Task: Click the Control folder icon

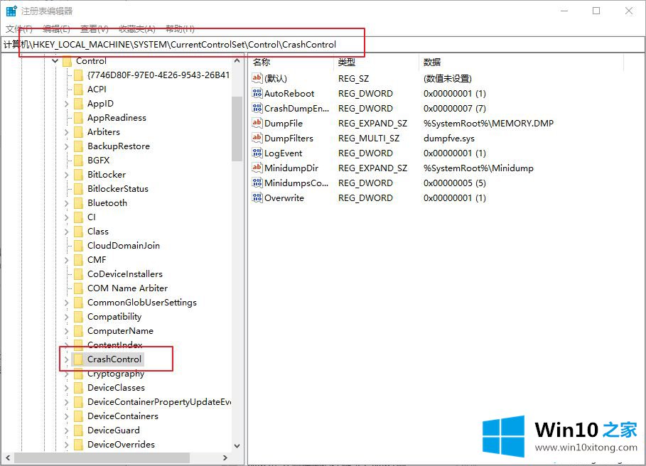Action: click(x=67, y=61)
